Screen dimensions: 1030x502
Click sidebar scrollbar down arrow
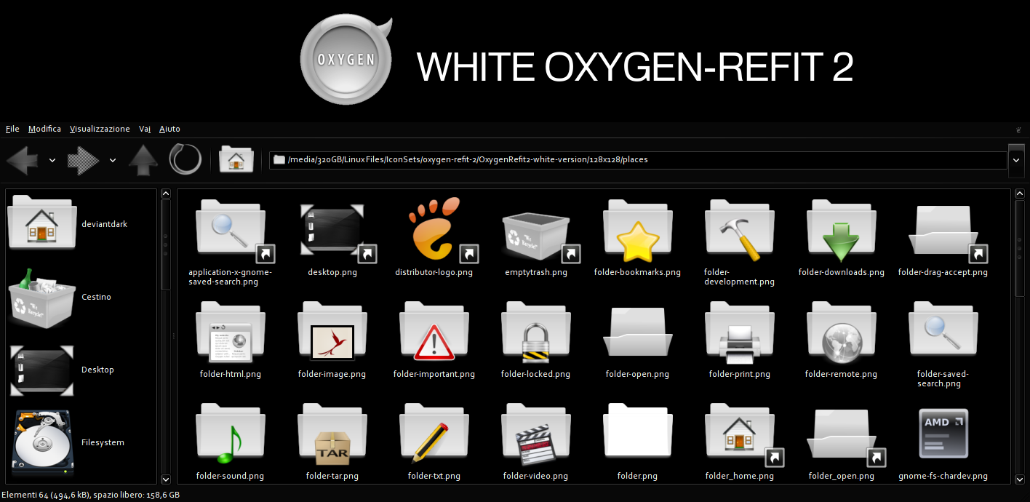click(x=166, y=479)
